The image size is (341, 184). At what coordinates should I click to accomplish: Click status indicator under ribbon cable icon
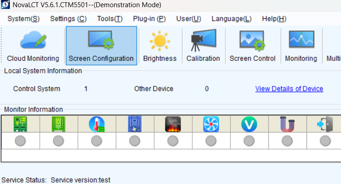tap(287, 141)
